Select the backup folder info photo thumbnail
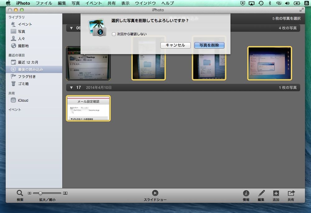Image resolution: width=311 pixels, height=213 pixels. (88, 63)
